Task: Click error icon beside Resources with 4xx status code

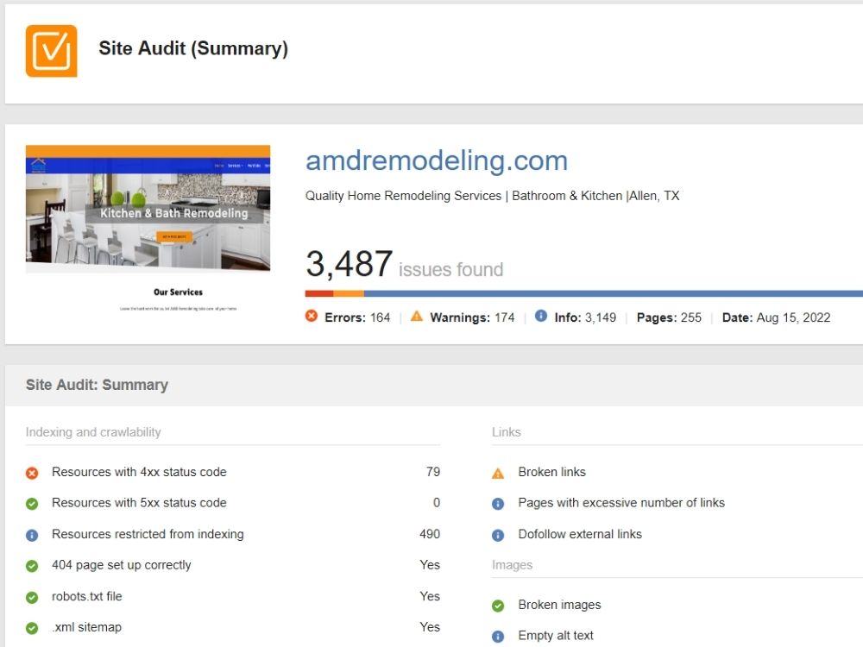Action: pos(32,473)
